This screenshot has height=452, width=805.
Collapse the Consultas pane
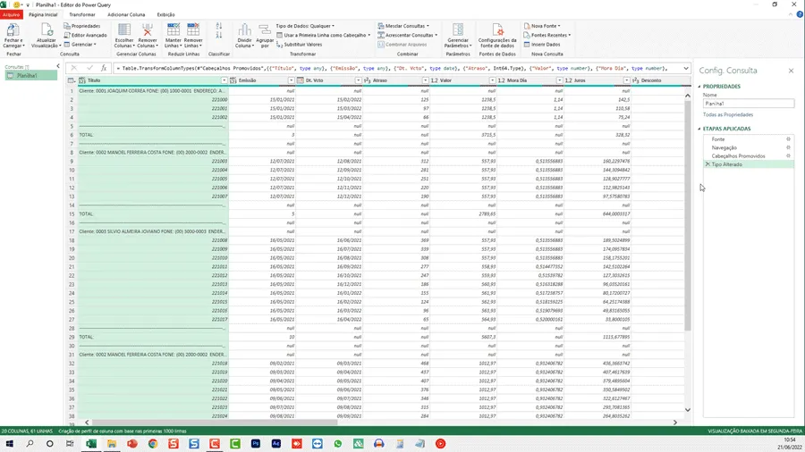[57, 66]
